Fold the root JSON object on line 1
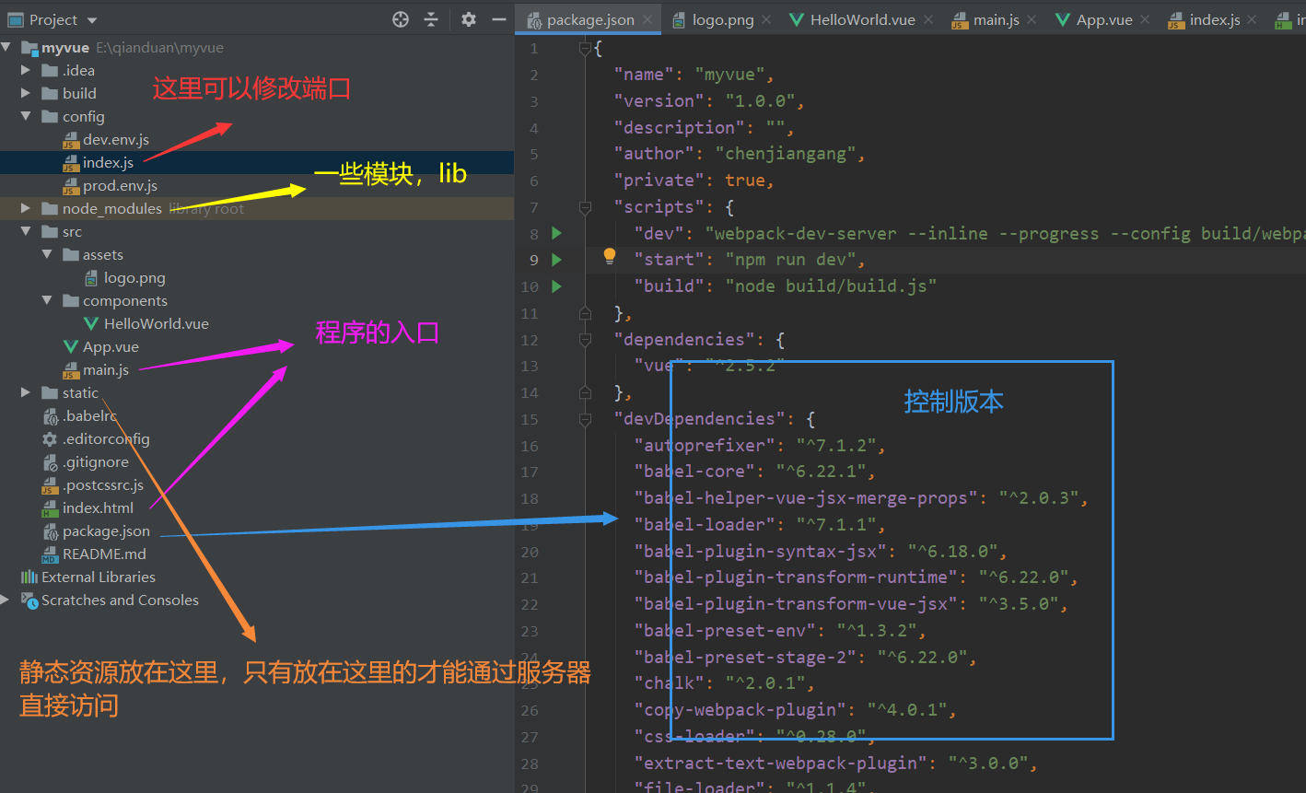 pyautogui.click(x=585, y=48)
